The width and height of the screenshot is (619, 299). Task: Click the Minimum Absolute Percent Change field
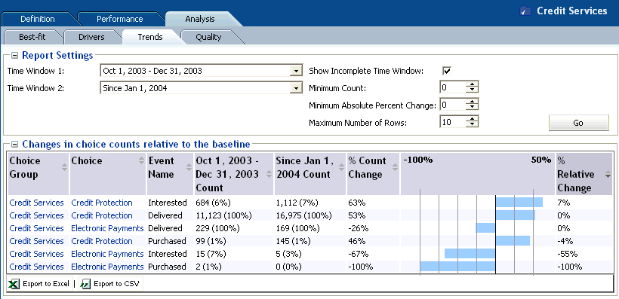pos(452,105)
